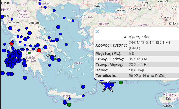This screenshot has height=109, width=179.
Task: Click the blue marker in the sea northeast of Crete
Action: pyautogui.click(x=83, y=87)
